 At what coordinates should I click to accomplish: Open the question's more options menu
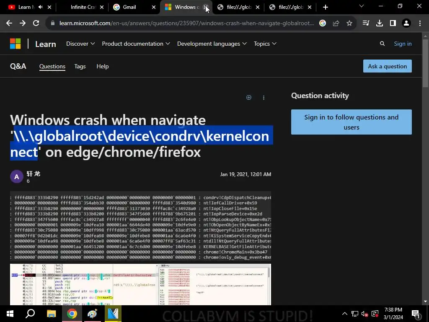click(x=264, y=98)
